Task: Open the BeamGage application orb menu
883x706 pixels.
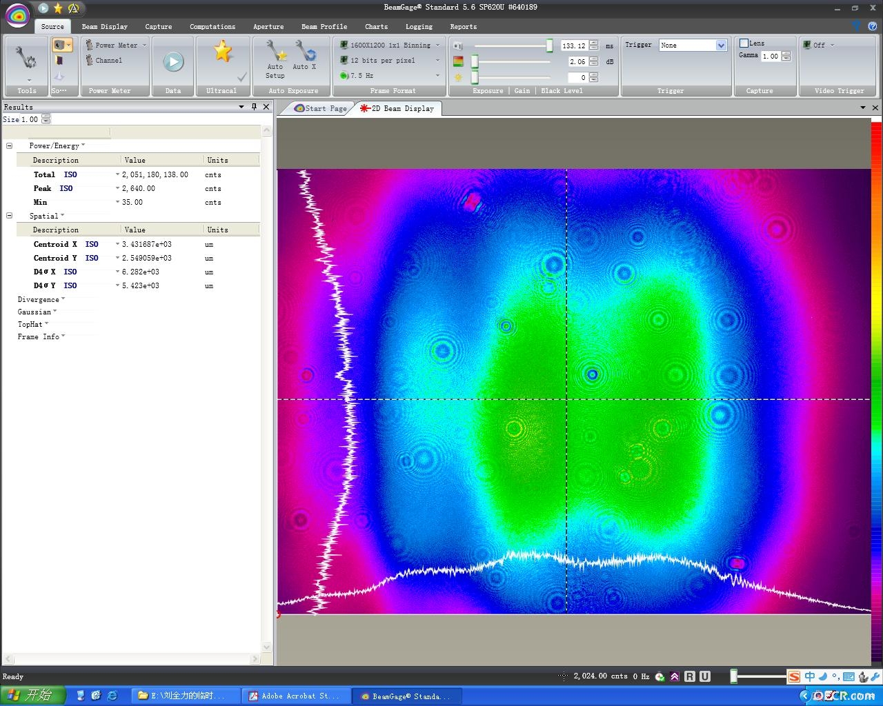Action: (x=18, y=14)
